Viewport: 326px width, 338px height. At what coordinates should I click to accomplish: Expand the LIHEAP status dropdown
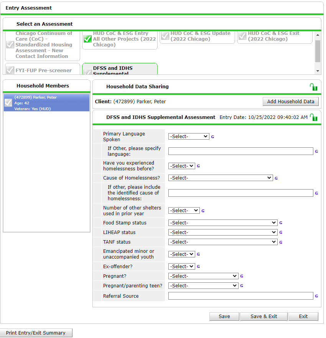(x=222, y=232)
